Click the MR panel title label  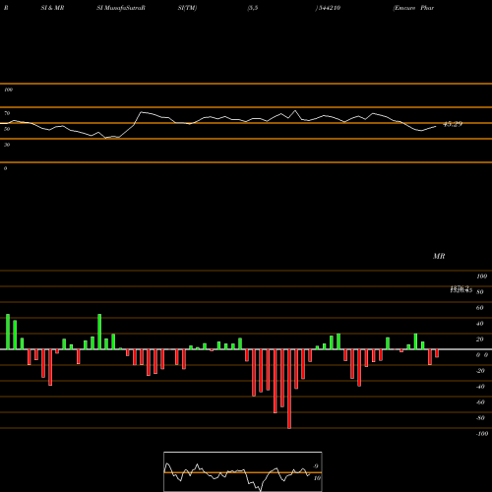click(439, 256)
